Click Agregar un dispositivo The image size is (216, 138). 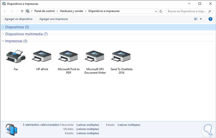pos(19,19)
